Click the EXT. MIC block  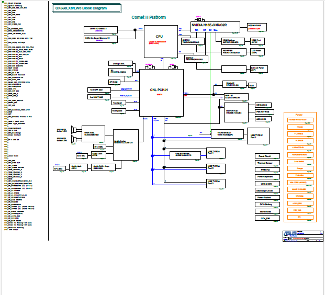[82, 155]
